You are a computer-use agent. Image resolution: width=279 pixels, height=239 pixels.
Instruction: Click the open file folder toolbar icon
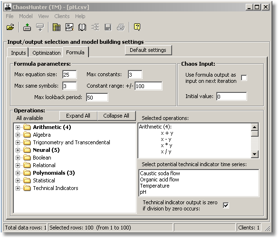tap(10, 28)
